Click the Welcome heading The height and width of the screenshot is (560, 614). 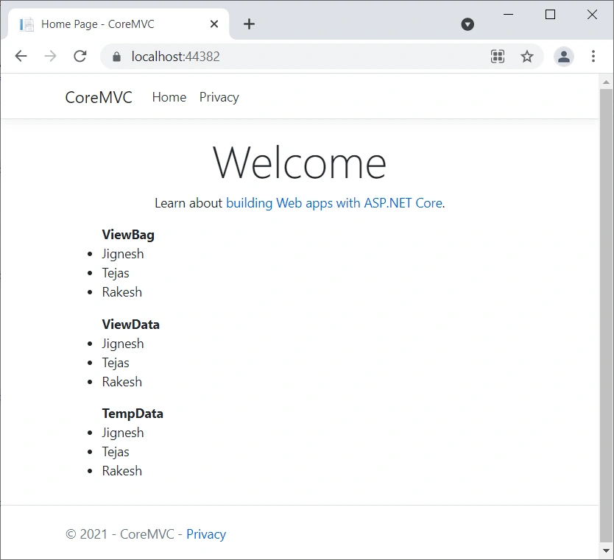[300, 162]
